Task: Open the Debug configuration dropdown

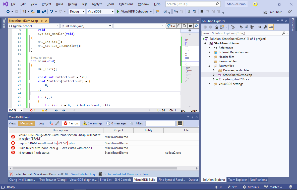Action: (77, 12)
